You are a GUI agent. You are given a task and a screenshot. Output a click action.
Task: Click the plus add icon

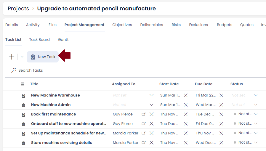coord(12,57)
